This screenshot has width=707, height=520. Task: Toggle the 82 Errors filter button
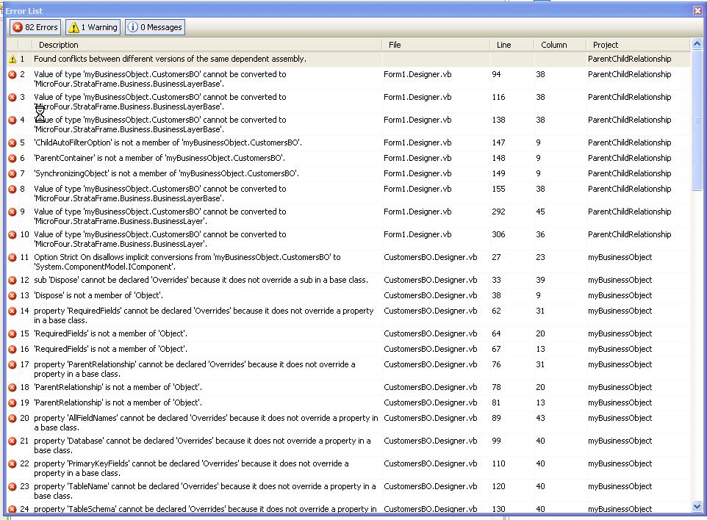click(x=35, y=27)
